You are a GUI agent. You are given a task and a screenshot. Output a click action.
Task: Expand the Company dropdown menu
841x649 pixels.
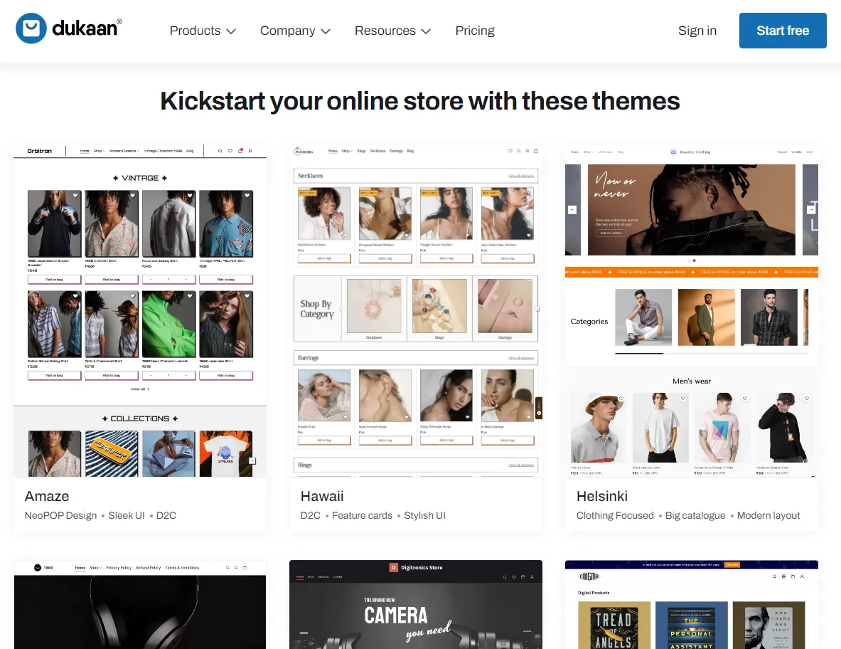(295, 31)
